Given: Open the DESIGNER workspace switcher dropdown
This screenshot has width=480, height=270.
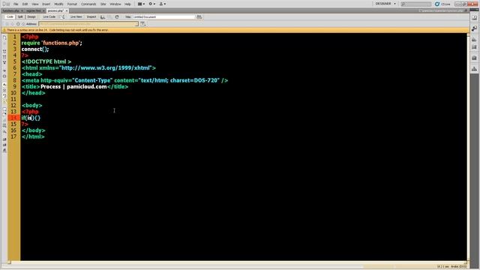Looking at the screenshot, I should pos(385,4).
